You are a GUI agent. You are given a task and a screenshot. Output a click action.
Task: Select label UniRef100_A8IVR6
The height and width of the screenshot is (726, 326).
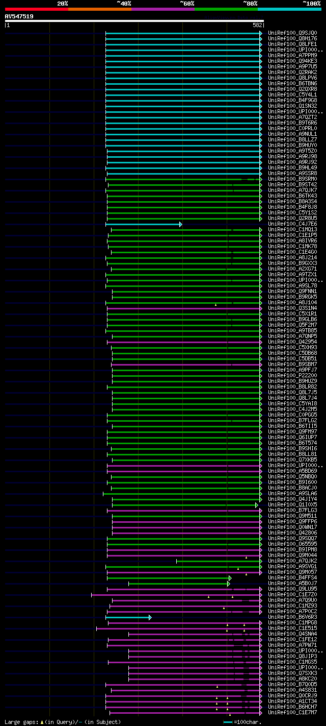click(x=292, y=240)
